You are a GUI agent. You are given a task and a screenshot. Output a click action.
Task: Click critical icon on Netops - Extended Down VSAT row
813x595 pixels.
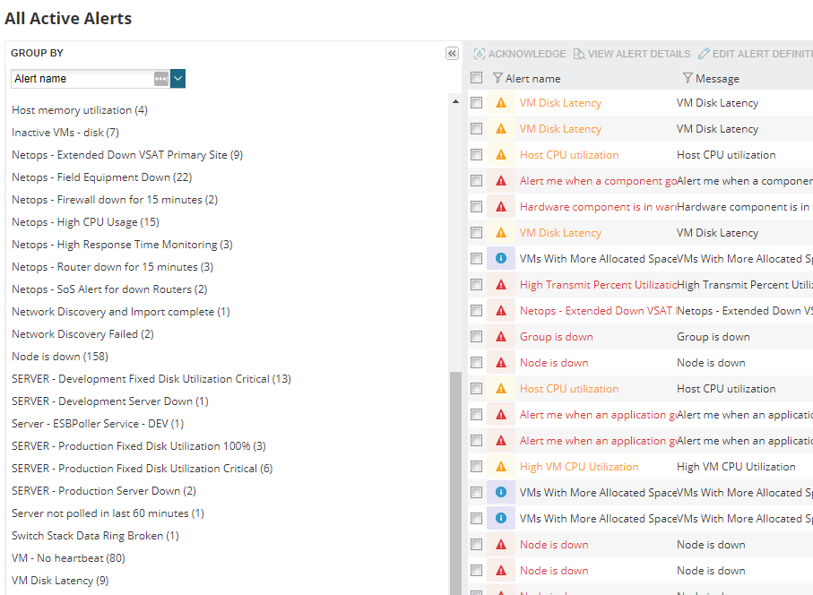click(501, 310)
